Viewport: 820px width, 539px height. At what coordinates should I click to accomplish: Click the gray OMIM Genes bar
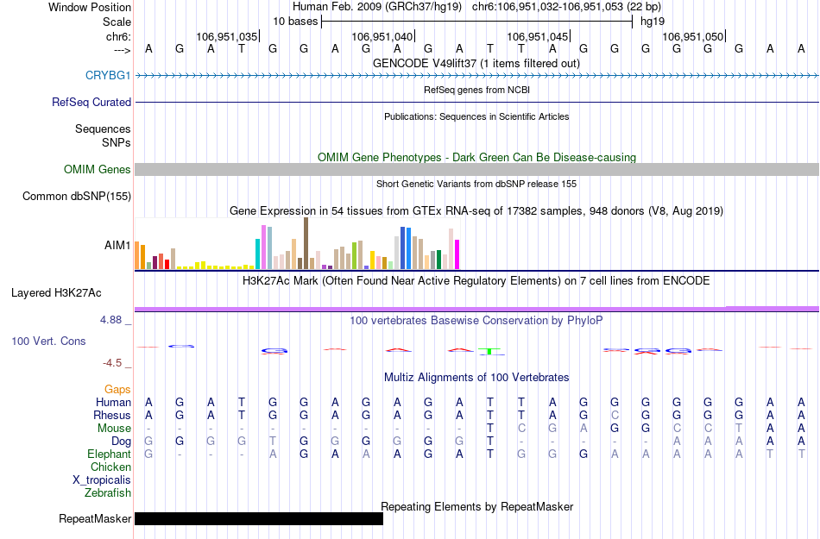(x=477, y=169)
